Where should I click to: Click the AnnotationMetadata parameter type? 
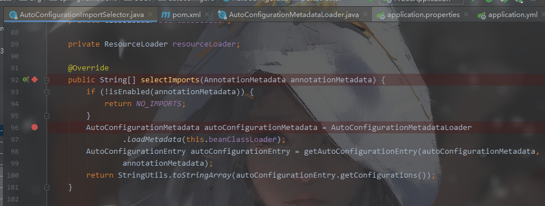tap(245, 80)
